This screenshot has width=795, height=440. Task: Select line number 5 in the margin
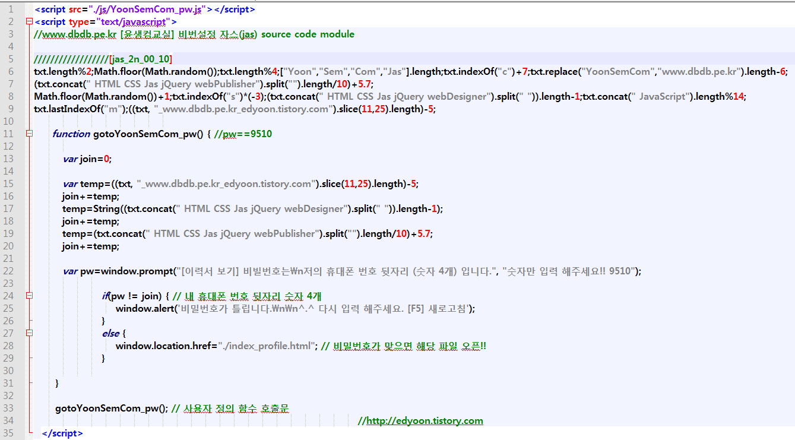coord(11,59)
